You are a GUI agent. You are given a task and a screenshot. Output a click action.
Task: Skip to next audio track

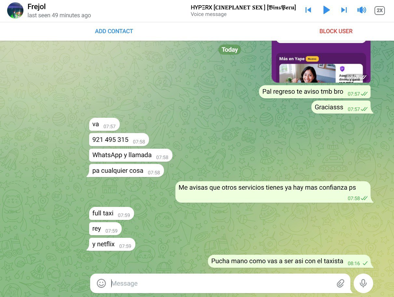(344, 10)
